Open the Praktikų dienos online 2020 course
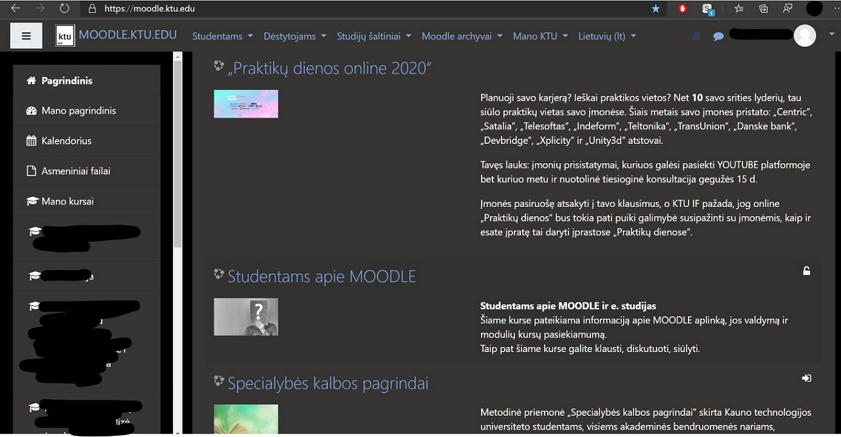The height and width of the screenshot is (437, 841). click(329, 68)
